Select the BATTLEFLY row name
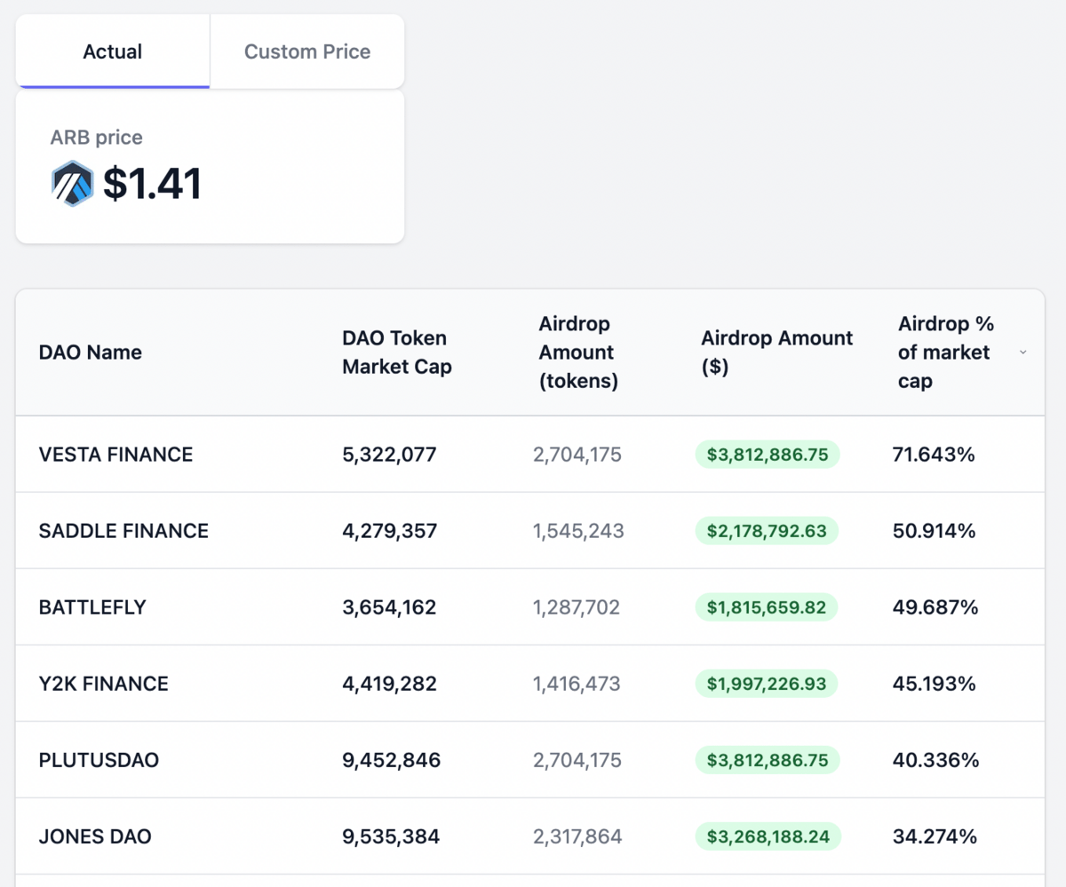Viewport: 1066px width, 887px height. [x=92, y=607]
